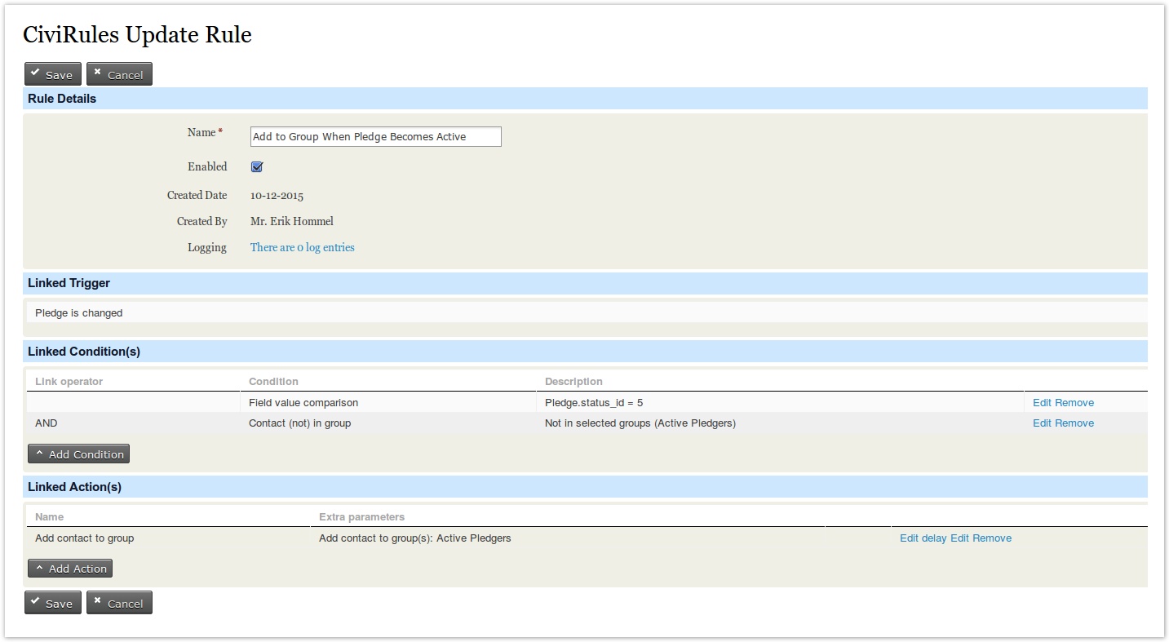Open the 'There are 0 log entries' link
Viewport: 1169px width, 642px height.
coord(302,247)
